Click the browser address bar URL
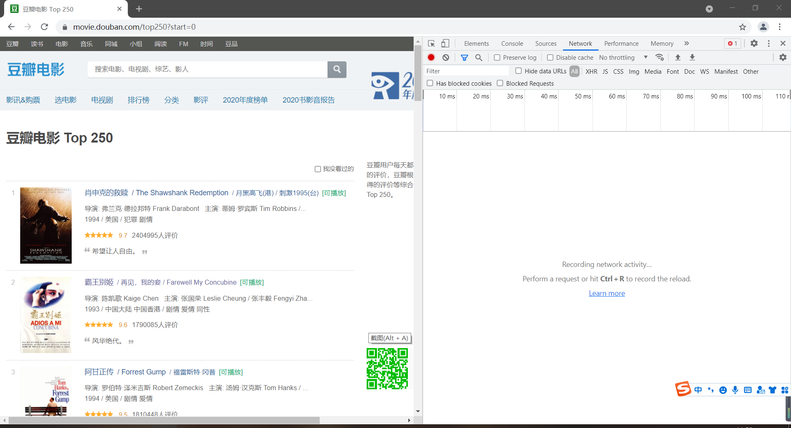The image size is (791, 428). pos(134,27)
